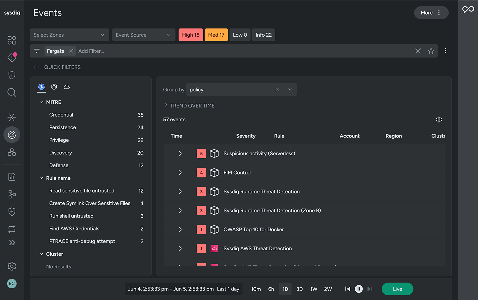The image size is (478, 300).
Task: Open events table settings gear
Action: [x=439, y=119]
